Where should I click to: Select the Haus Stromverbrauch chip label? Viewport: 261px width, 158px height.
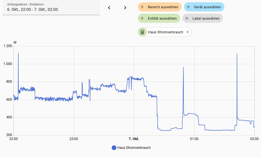(165, 32)
